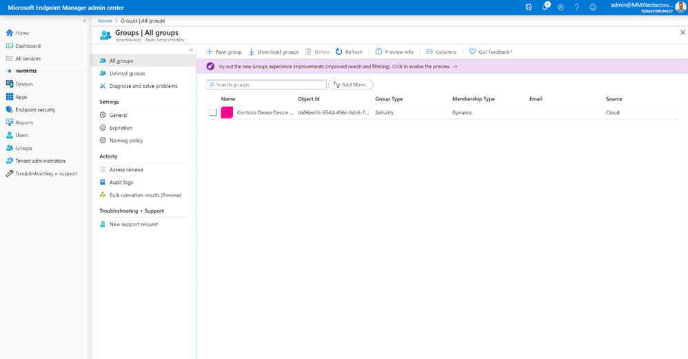This screenshot has height=359, width=688.
Task: Open Groups in the left sidebar
Action: pyautogui.click(x=19, y=148)
